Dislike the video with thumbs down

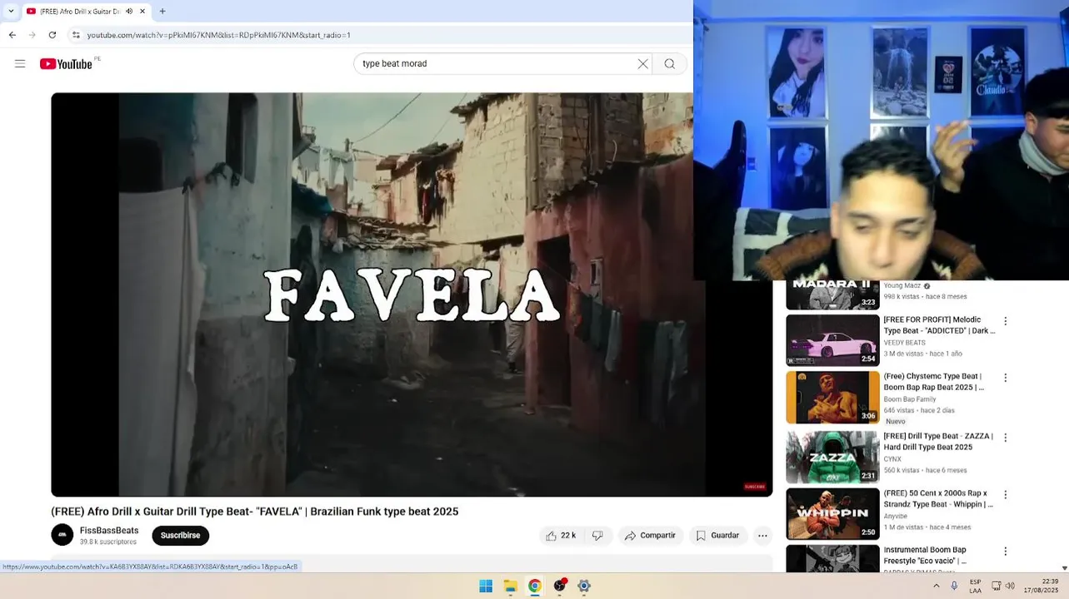pyautogui.click(x=597, y=536)
